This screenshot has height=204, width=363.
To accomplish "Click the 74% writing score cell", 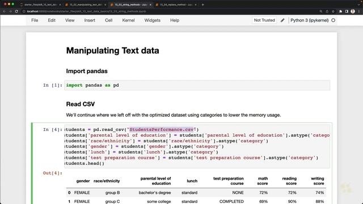I will [319, 193].
